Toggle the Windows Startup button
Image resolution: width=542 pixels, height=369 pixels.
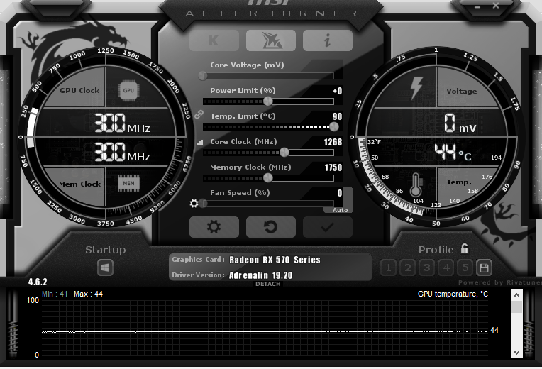click(105, 268)
